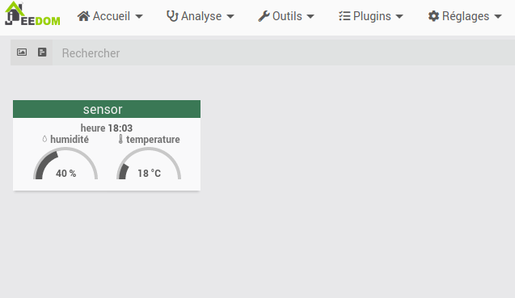Click the Jeedom logo

point(32,14)
